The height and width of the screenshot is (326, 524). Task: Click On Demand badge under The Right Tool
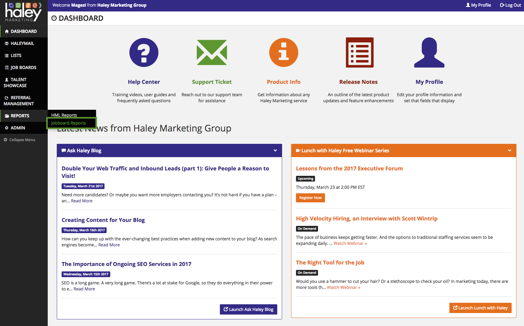point(307,273)
